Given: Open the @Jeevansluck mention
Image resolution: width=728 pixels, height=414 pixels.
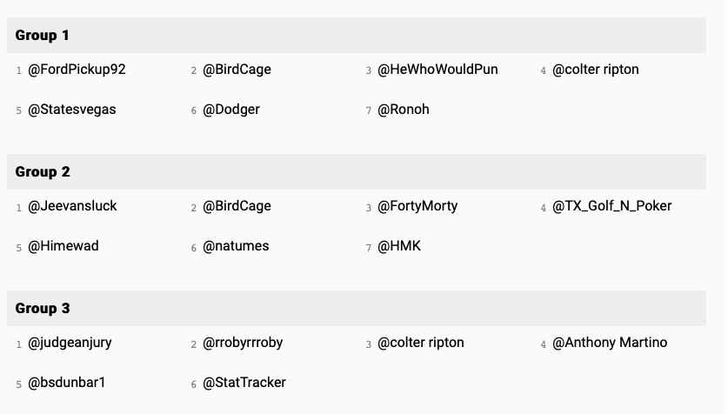Looking at the screenshot, I should (x=72, y=206).
